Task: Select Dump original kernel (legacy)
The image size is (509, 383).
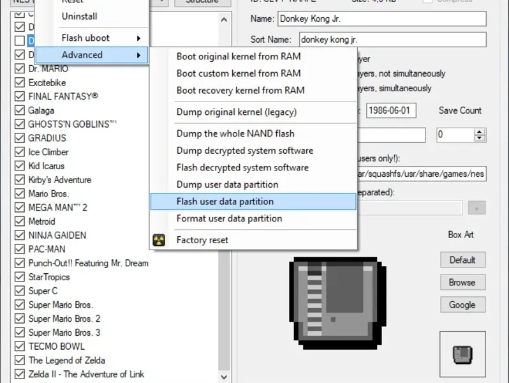Action: (x=253, y=112)
